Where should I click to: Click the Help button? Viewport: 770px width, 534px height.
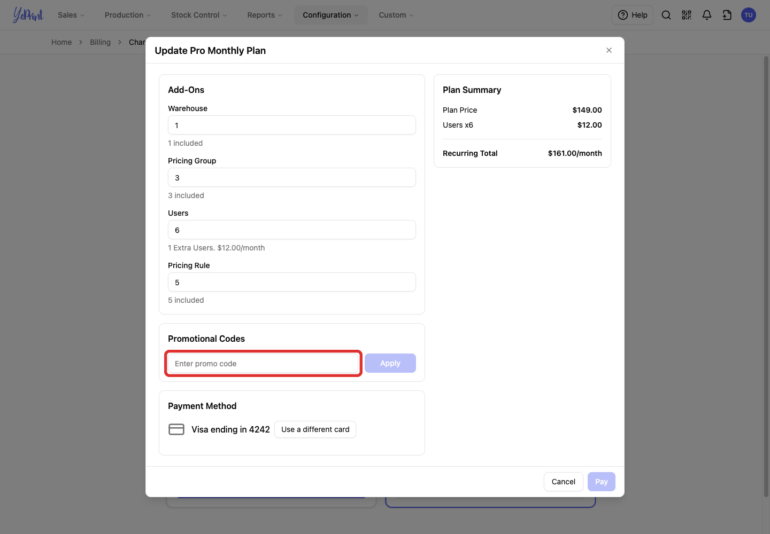click(633, 15)
